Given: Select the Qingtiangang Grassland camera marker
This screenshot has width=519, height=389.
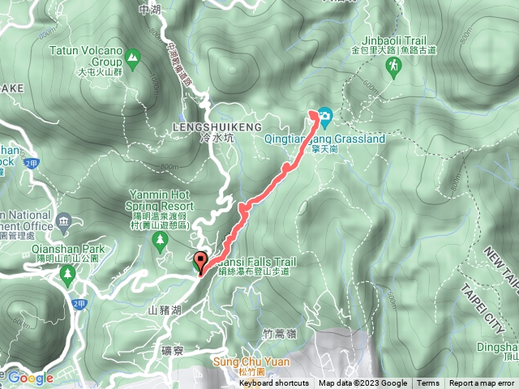Looking at the screenshot, I should tap(324, 118).
